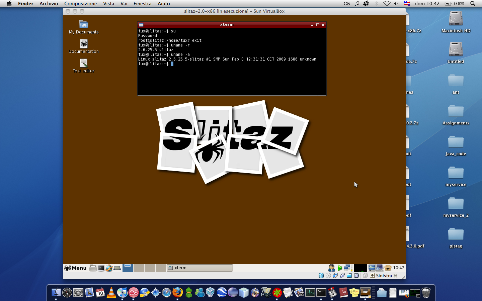Open the Finestra menu in the menu bar
This screenshot has width=482, height=301.
point(142,4)
